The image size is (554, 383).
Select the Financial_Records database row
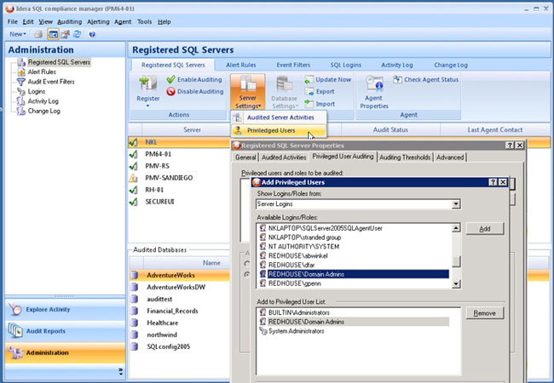click(x=179, y=311)
